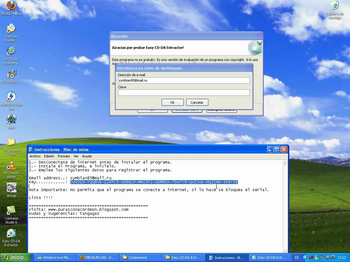
Task: Click the '2.- Instale el Programa' line
Action: [72, 166]
